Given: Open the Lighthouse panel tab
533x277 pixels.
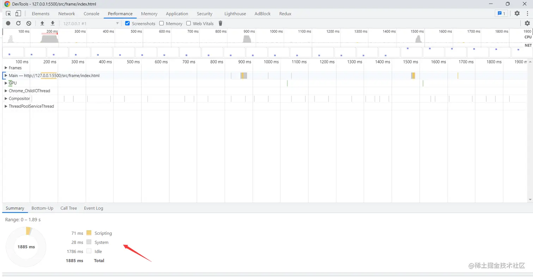Looking at the screenshot, I should pos(235,14).
